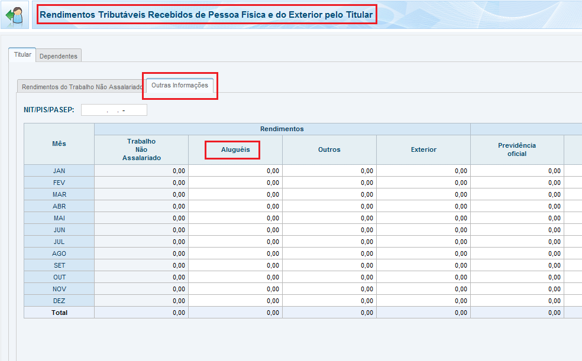Edit DEZ Trabalho Não Assalariado cell
Image resolution: width=582 pixels, height=361 pixels.
click(x=141, y=301)
